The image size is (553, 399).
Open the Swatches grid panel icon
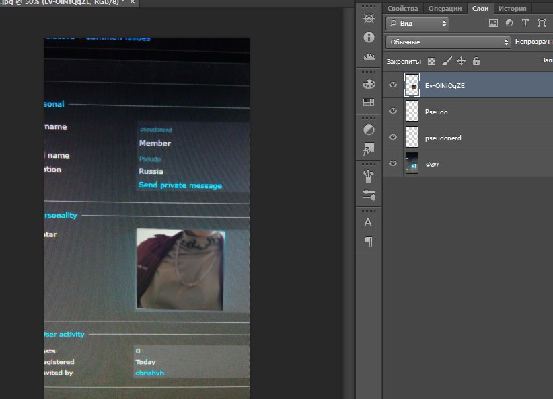(x=369, y=103)
